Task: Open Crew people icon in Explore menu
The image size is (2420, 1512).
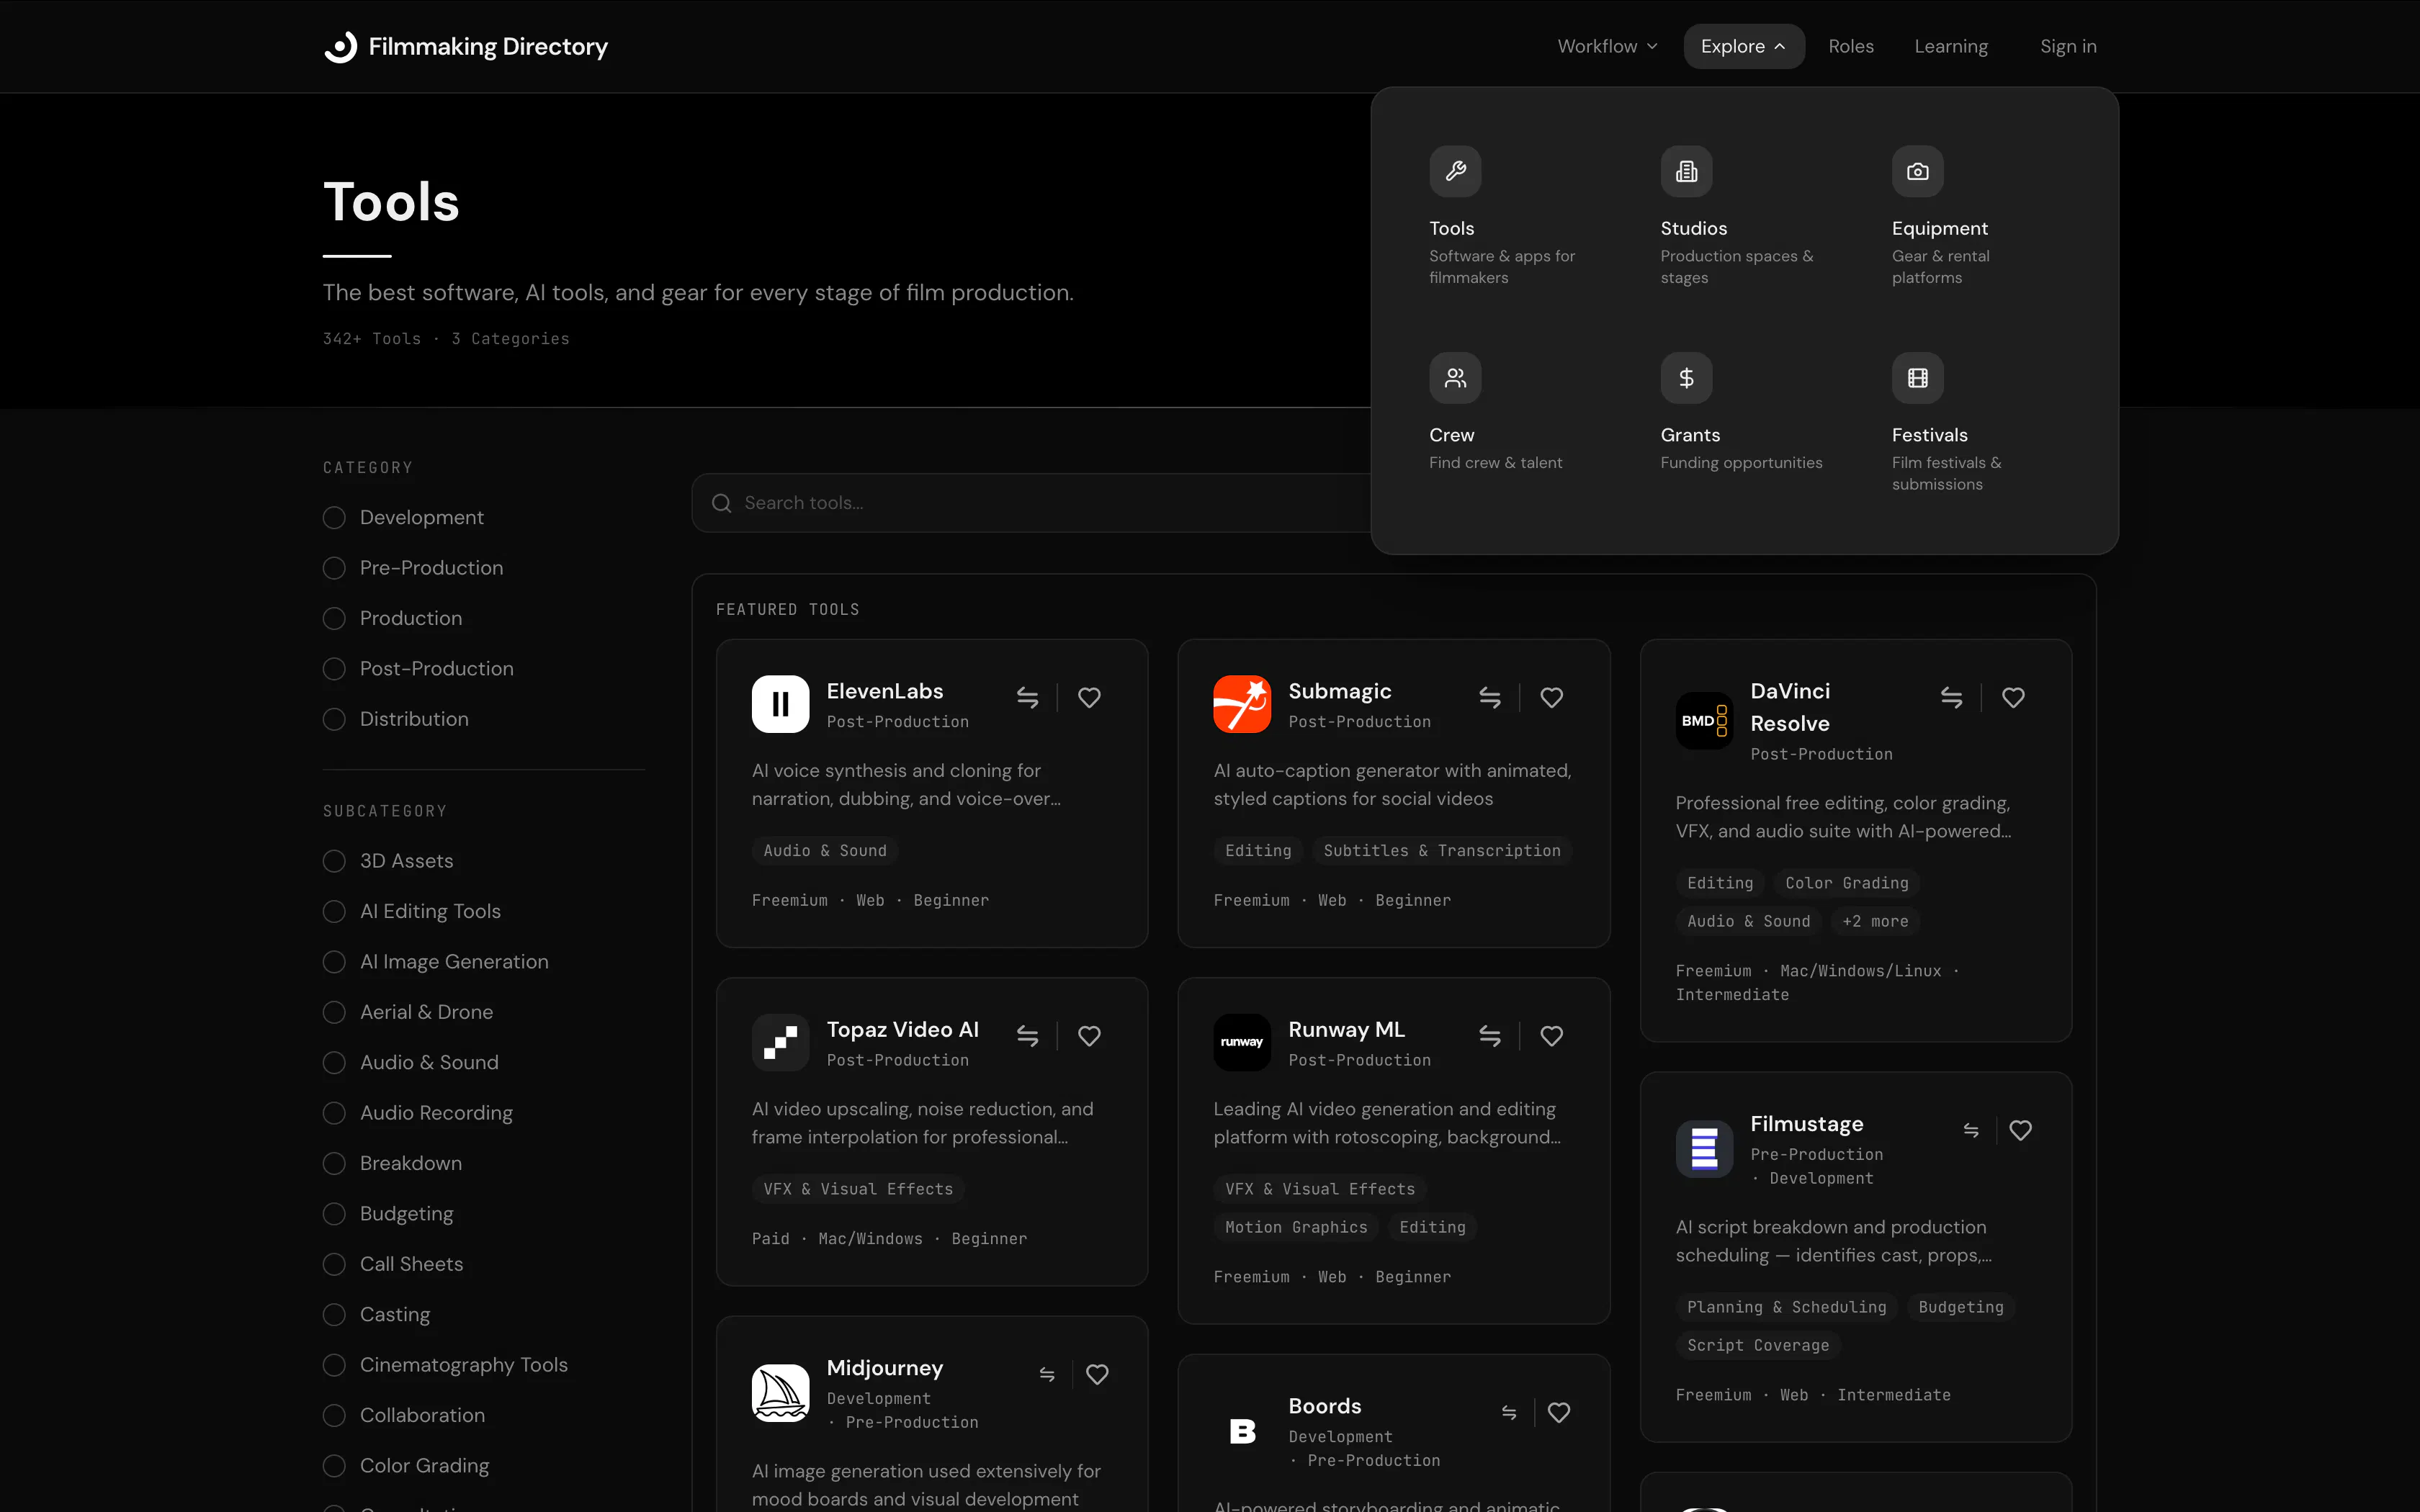Action: 1455,378
